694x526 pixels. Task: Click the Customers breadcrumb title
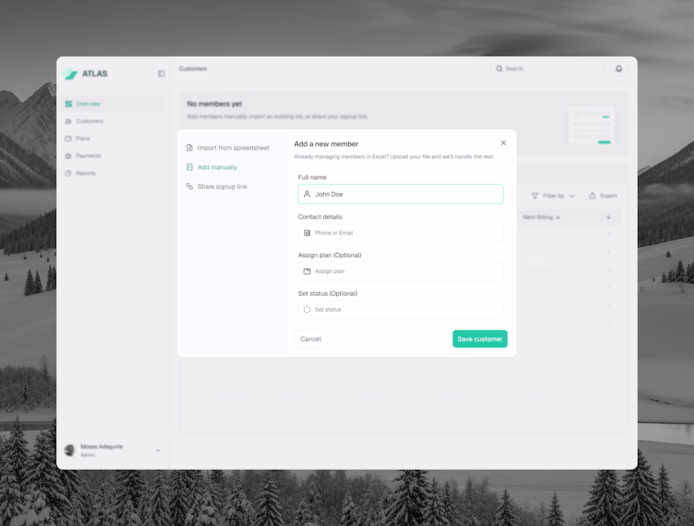tap(193, 69)
